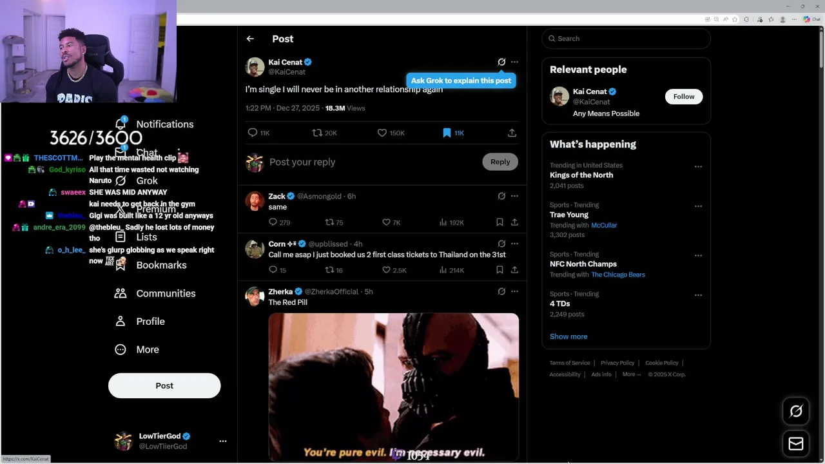
Task: Click McCullar trending link
Action: click(x=604, y=225)
